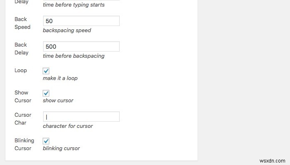
Task: Click the "time before typing starts" hint
Action: (x=74, y=5)
